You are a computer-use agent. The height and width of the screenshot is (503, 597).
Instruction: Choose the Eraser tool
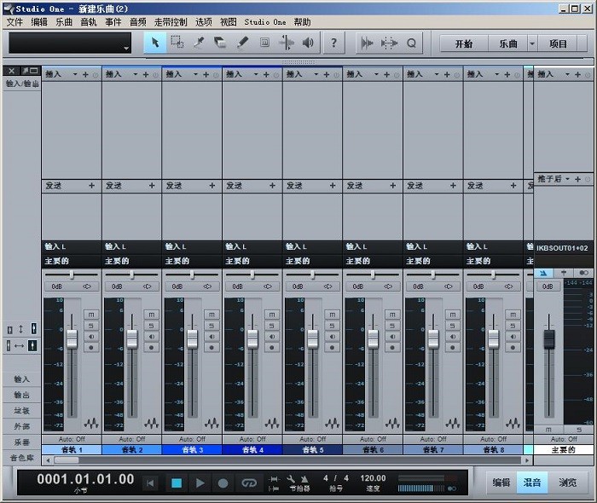(x=221, y=43)
